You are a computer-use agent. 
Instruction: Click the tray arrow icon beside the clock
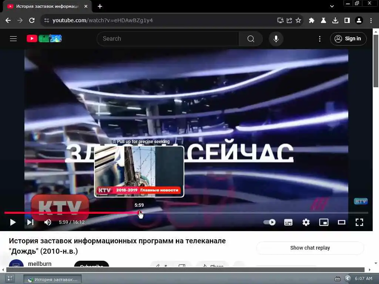click(x=348, y=279)
